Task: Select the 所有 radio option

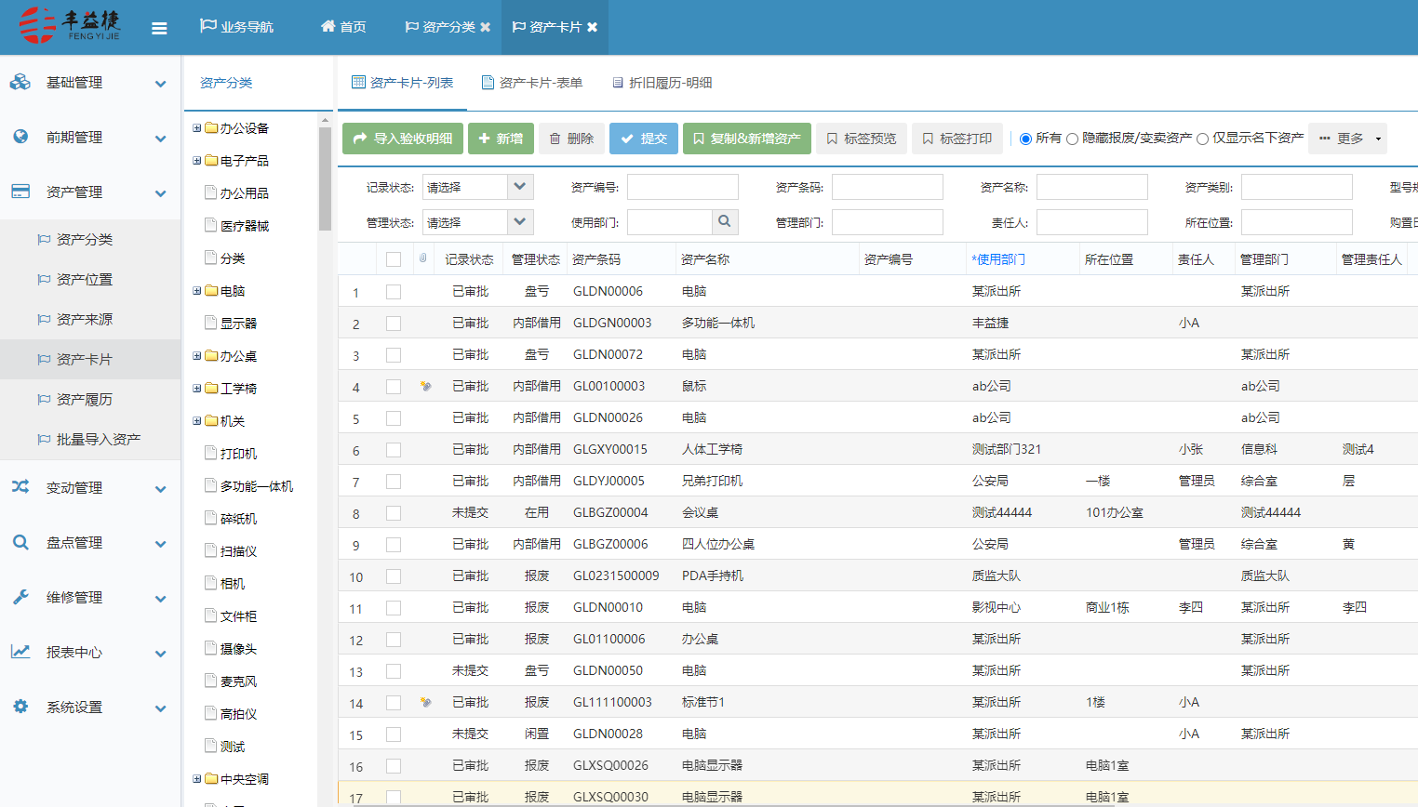Action: pos(1025,139)
